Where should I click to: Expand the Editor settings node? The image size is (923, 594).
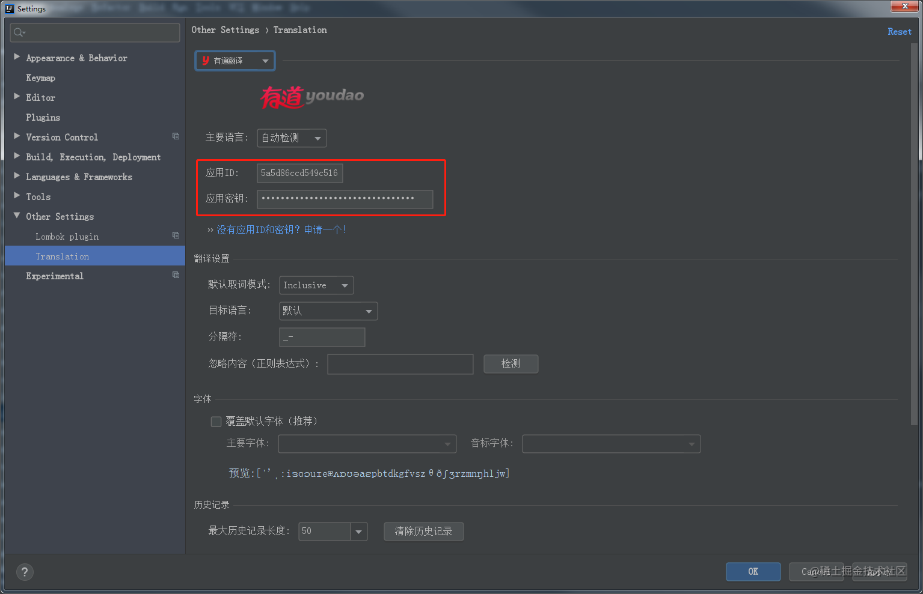click(x=17, y=96)
